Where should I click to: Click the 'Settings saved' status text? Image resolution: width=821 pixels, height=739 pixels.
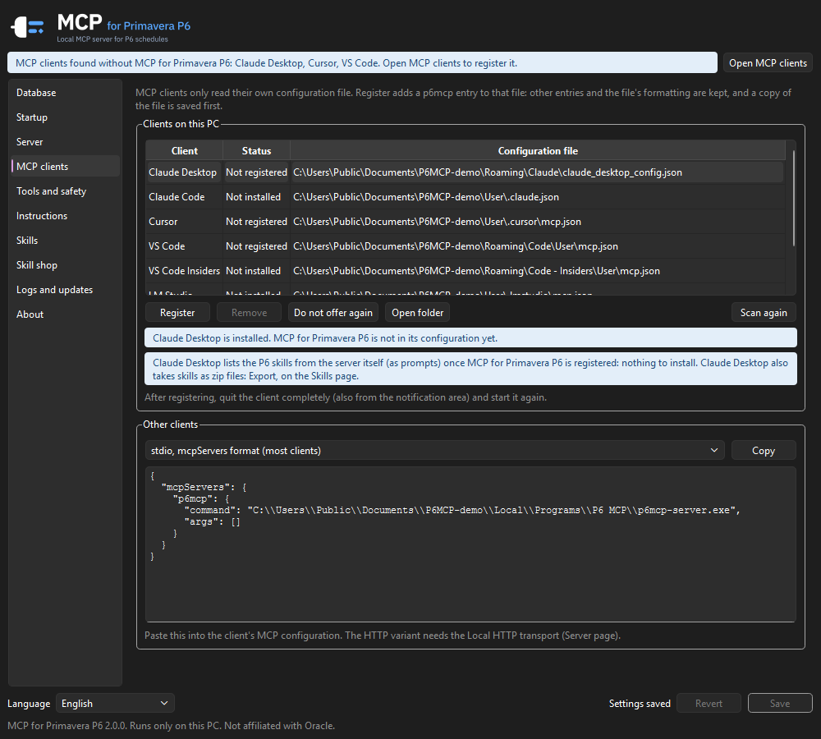click(640, 704)
